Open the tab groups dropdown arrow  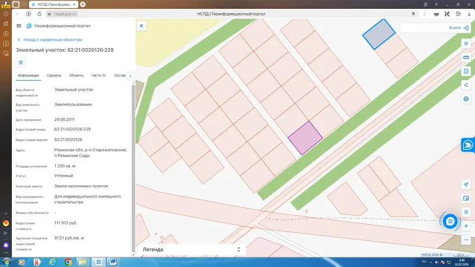[24, 5]
